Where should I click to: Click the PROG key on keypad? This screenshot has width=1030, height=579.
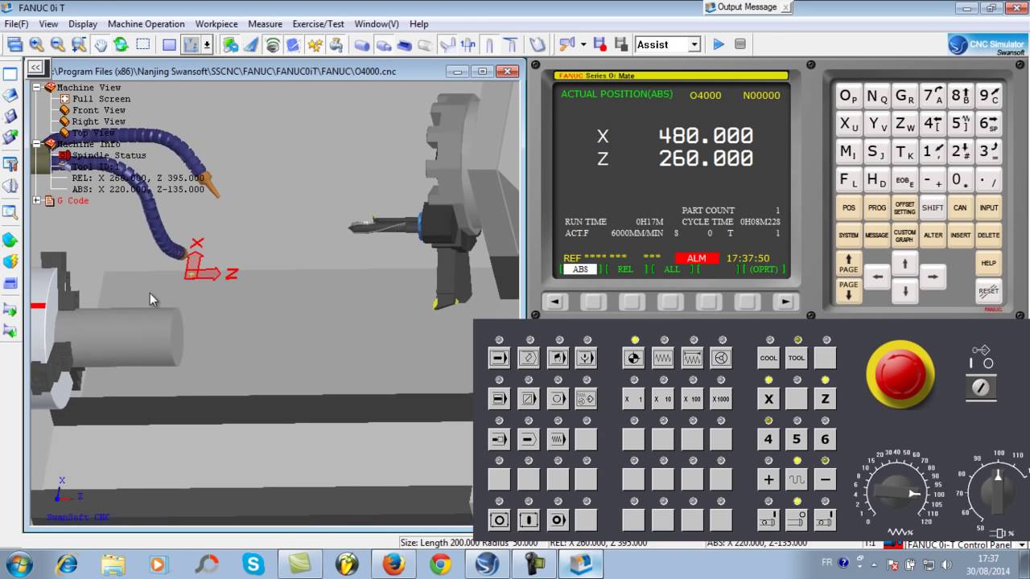876,207
